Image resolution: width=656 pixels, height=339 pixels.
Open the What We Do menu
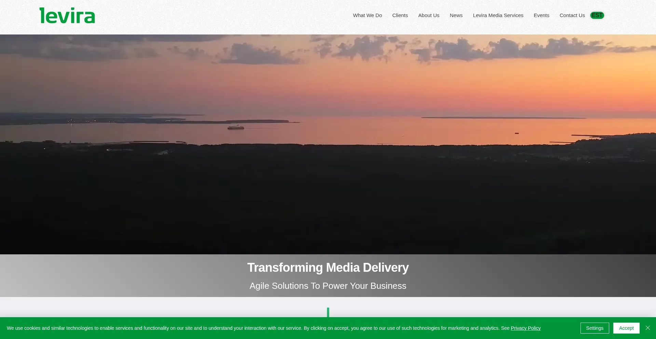pyautogui.click(x=367, y=15)
